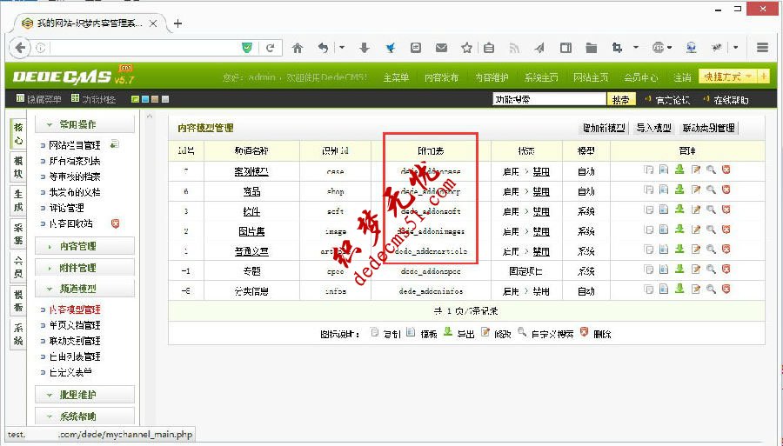Switch to the 模块 side tab
This screenshot has width=783, height=446.
tap(18, 167)
